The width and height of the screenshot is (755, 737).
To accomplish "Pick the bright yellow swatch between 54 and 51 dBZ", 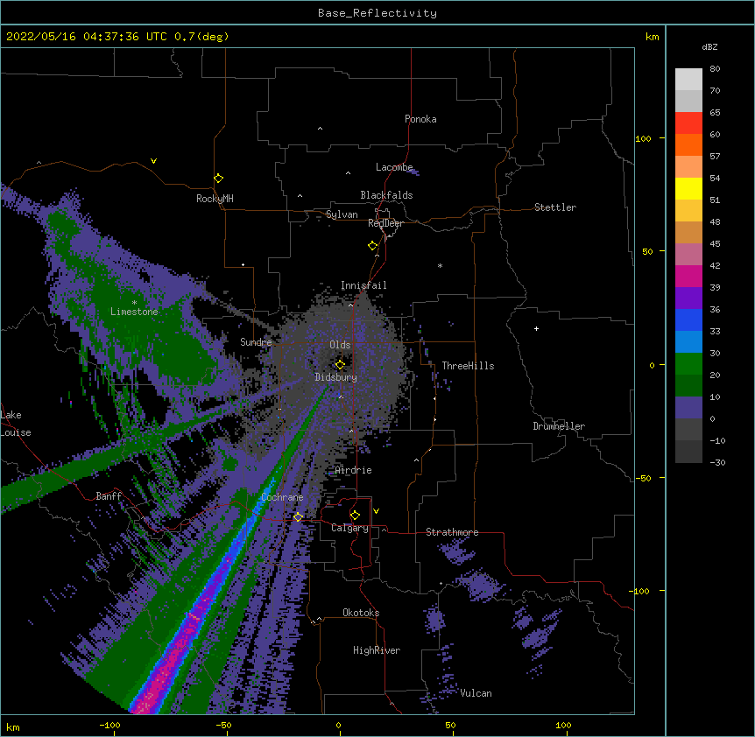I will coord(688,188).
